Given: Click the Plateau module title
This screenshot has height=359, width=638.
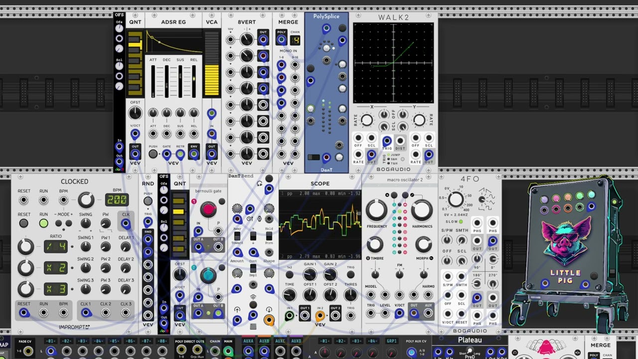Looking at the screenshot, I should pyautogui.click(x=470, y=340).
